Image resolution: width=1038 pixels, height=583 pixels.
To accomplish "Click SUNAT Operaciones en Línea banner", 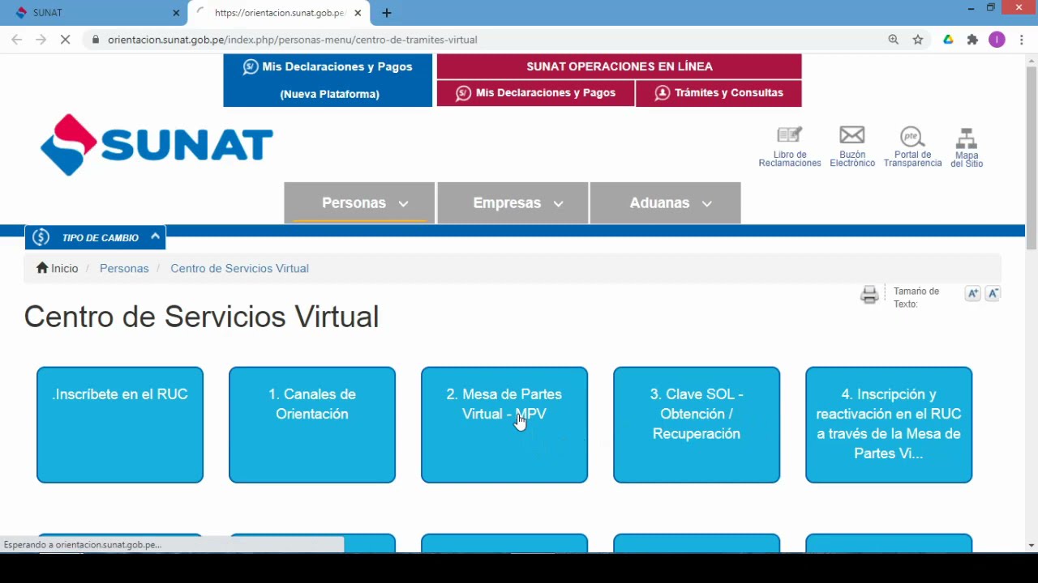I will tap(620, 66).
